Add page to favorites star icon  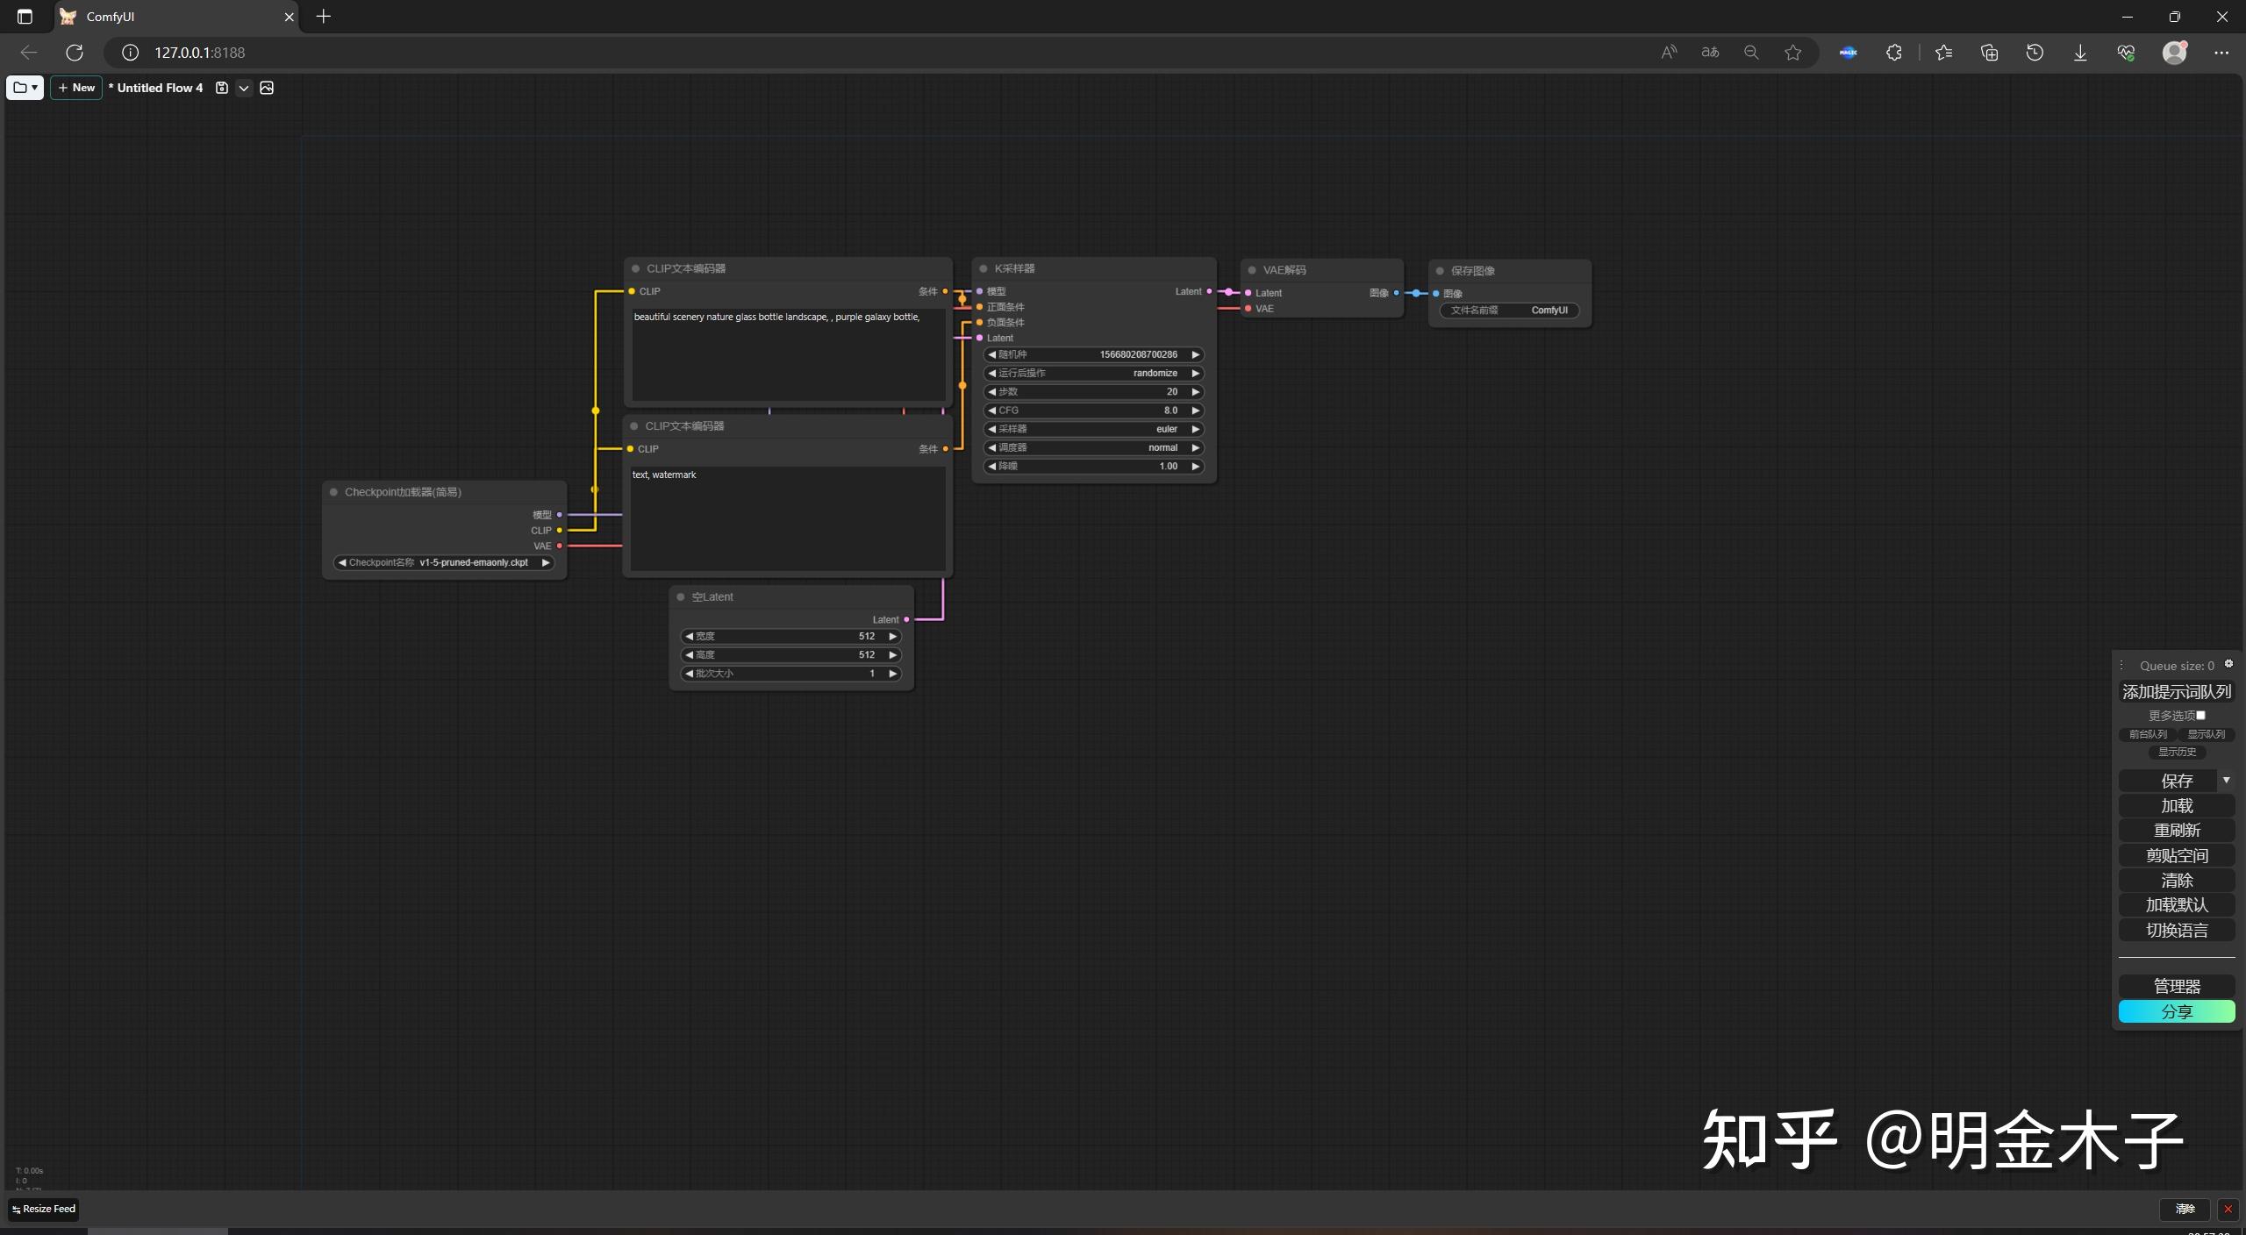click(1792, 53)
